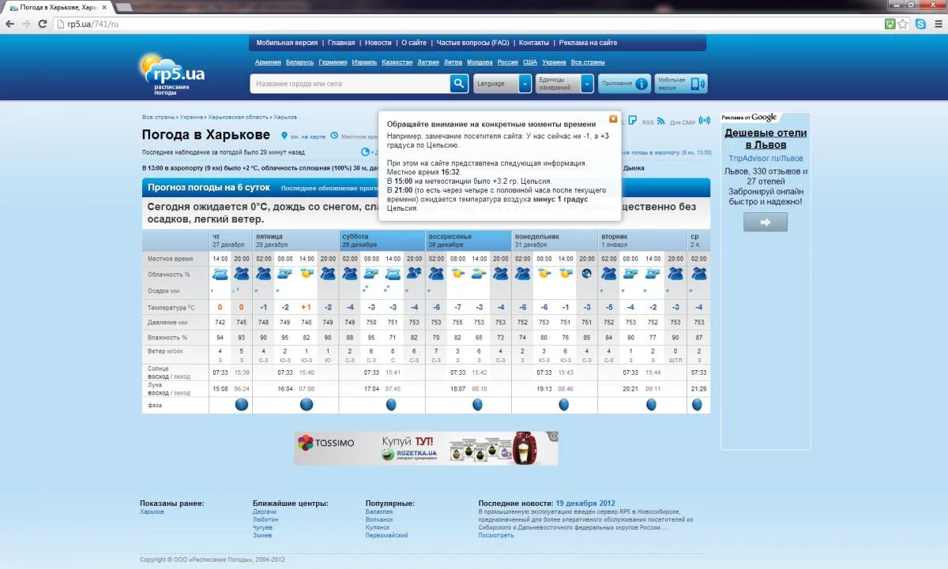The height and width of the screenshot is (569, 948).
Task: Click the 'Казахстан' country link
Action: click(397, 62)
